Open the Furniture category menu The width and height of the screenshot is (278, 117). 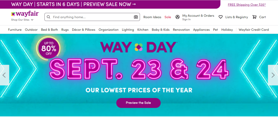coord(15,30)
